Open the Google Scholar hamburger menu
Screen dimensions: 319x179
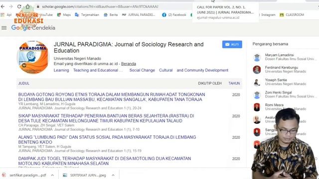click(4, 28)
